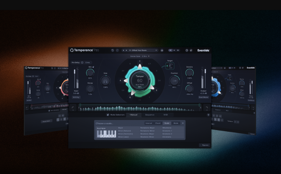Screen dimensions: 281x174
Task: Click the red Mix knob in left background window
Action: [x=38, y=83]
